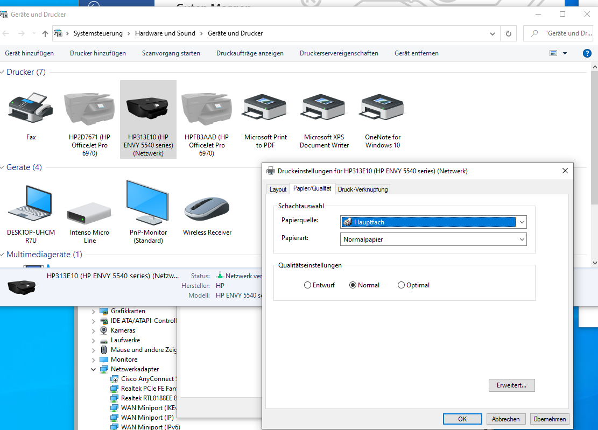Click the Grafikkarten icon in Device Manager
The image size is (598, 430).
pyautogui.click(x=104, y=311)
